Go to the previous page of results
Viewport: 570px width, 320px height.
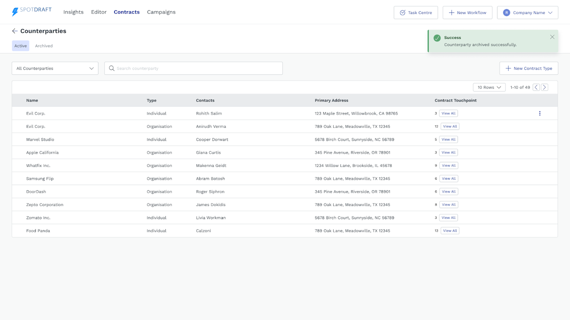coord(536,87)
